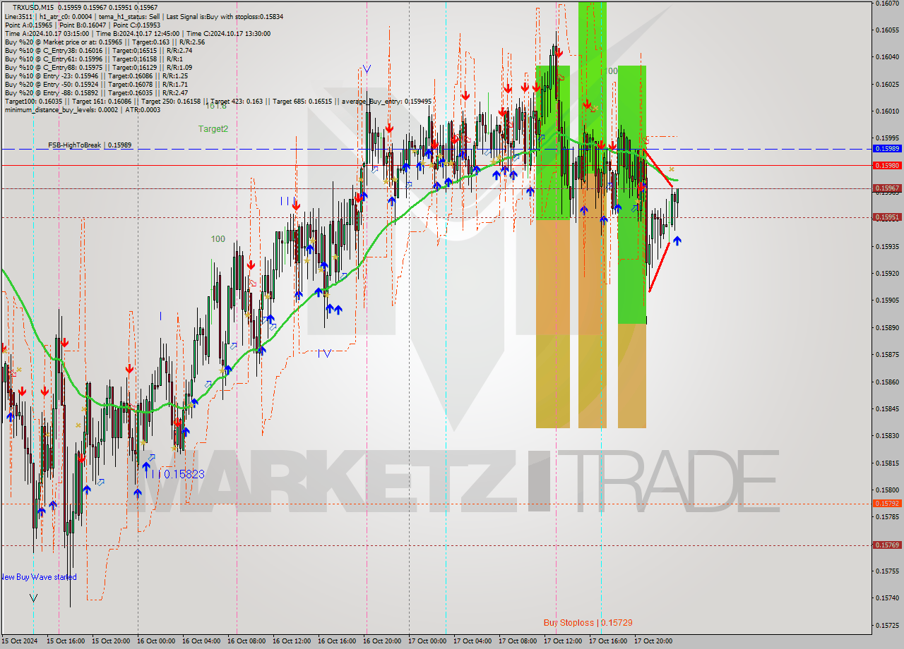The height and width of the screenshot is (649, 904).
Task: Select the red 0.15980 price tag
Action: coord(887,166)
